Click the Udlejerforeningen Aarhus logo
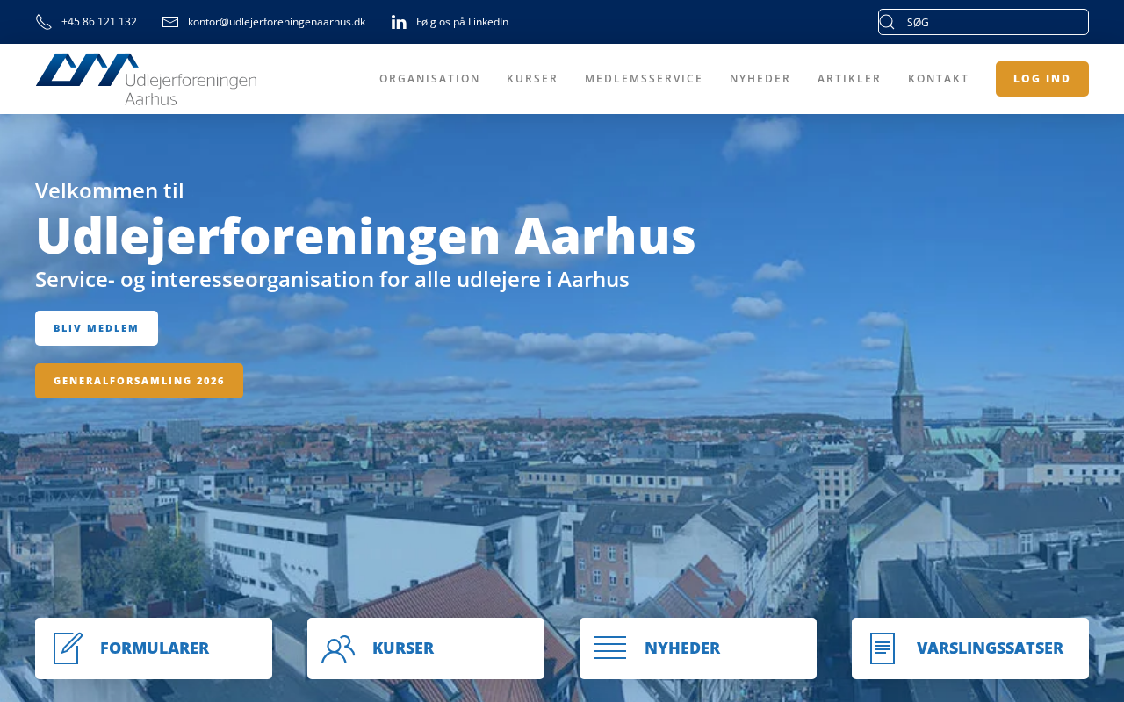The height and width of the screenshot is (702, 1124). tap(146, 79)
